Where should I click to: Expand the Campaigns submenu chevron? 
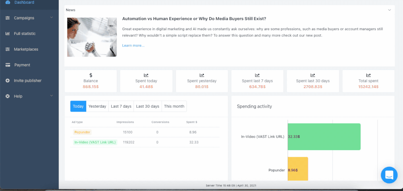[52, 17]
